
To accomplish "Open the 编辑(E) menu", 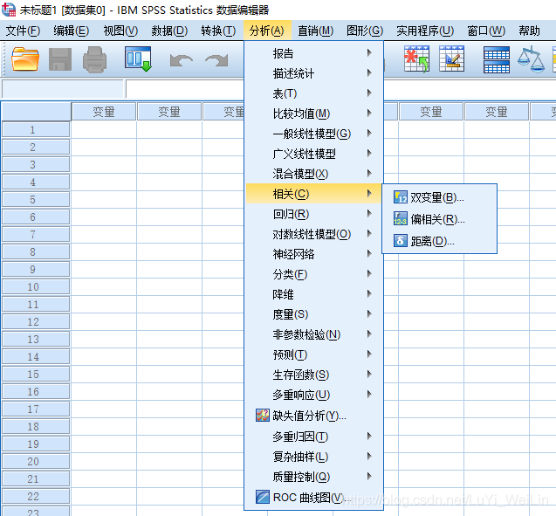I will click(71, 31).
